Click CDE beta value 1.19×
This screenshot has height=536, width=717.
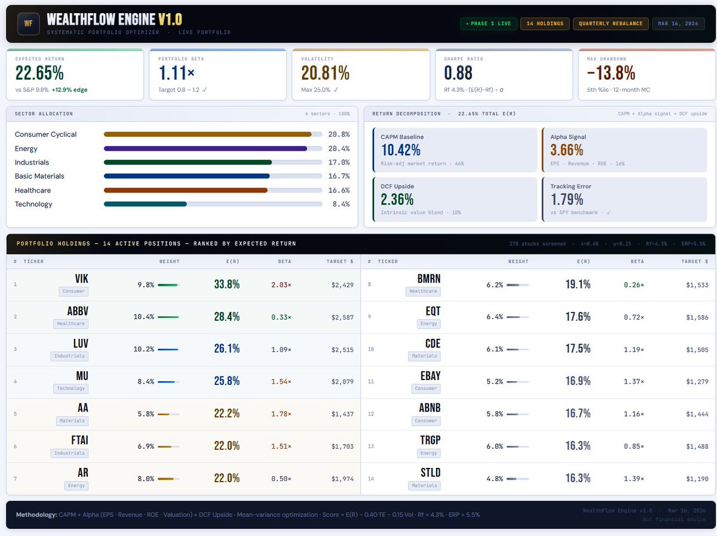[634, 350]
